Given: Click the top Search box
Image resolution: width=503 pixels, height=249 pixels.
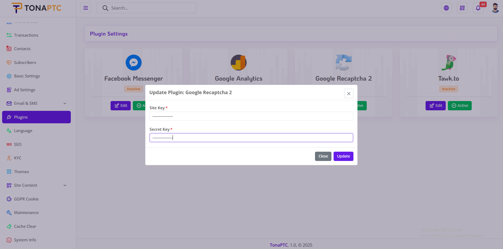Looking at the screenshot, I should point(146,8).
